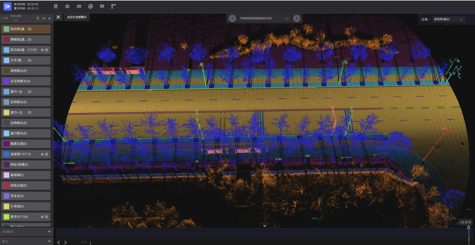Click the purple 左右转箭头 color swatch
Image resolution: width=475 pixels, height=245 pixels.
coord(6,81)
